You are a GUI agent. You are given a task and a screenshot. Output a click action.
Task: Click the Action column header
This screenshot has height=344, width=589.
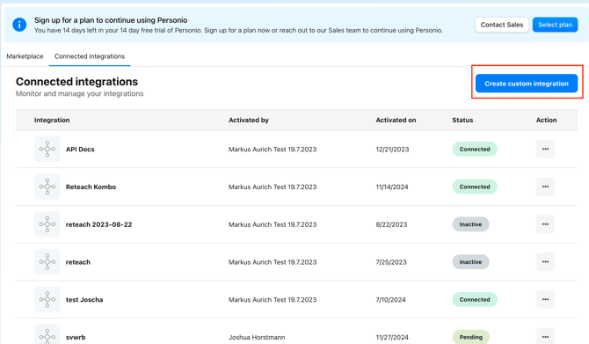click(546, 120)
